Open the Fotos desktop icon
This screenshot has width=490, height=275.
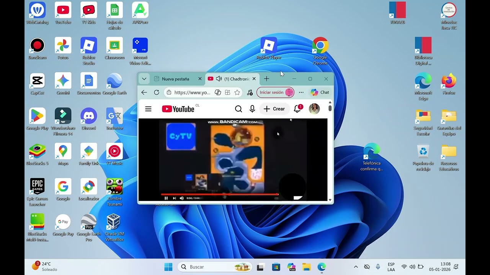[63, 49]
